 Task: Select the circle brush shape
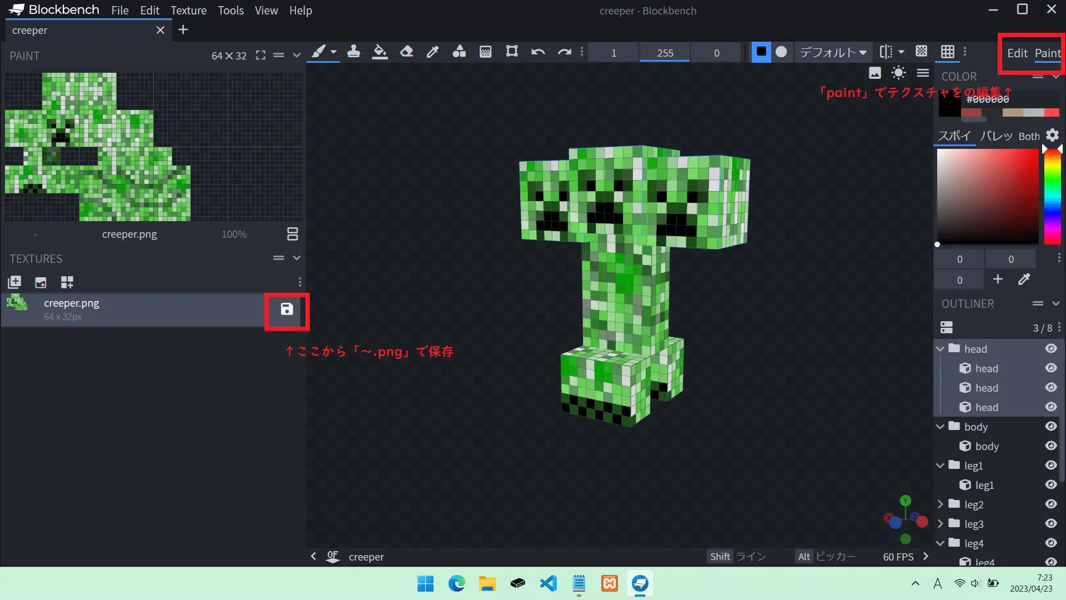coord(781,52)
